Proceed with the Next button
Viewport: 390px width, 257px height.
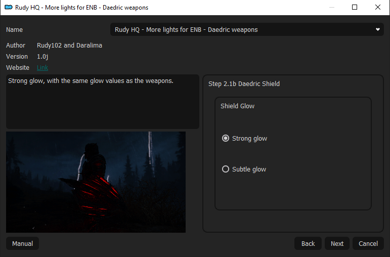pos(337,243)
